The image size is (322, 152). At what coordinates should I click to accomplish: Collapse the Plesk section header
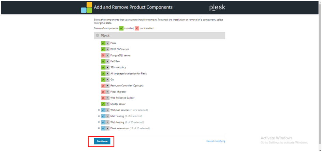97,35
